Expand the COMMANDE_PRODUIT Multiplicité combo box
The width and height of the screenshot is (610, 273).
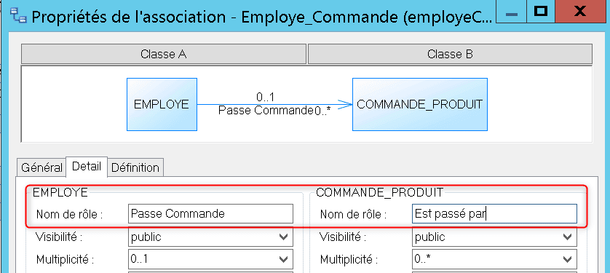pos(494,259)
